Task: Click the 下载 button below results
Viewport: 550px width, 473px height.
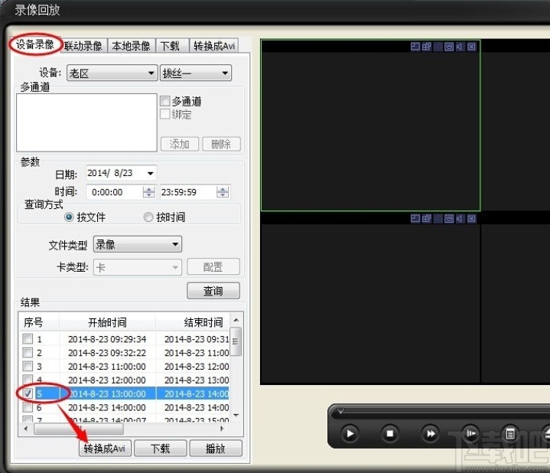Action: pos(161,449)
